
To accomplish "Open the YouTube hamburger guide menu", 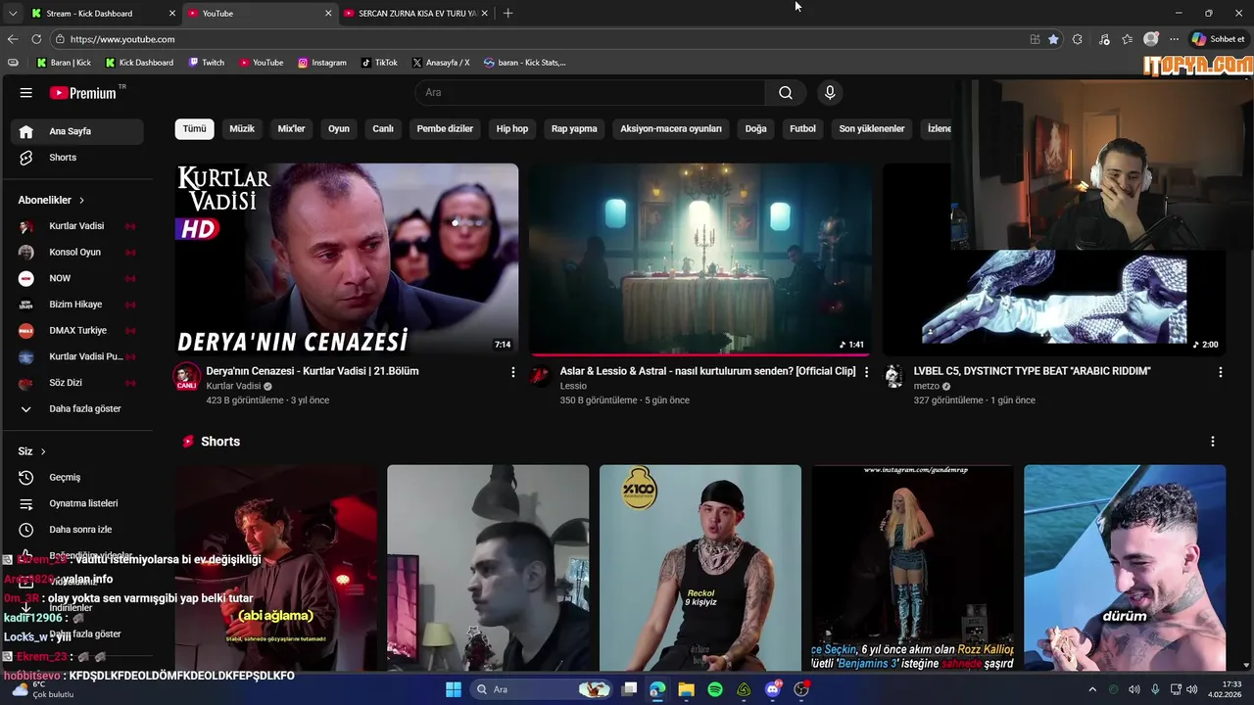I will [x=26, y=93].
